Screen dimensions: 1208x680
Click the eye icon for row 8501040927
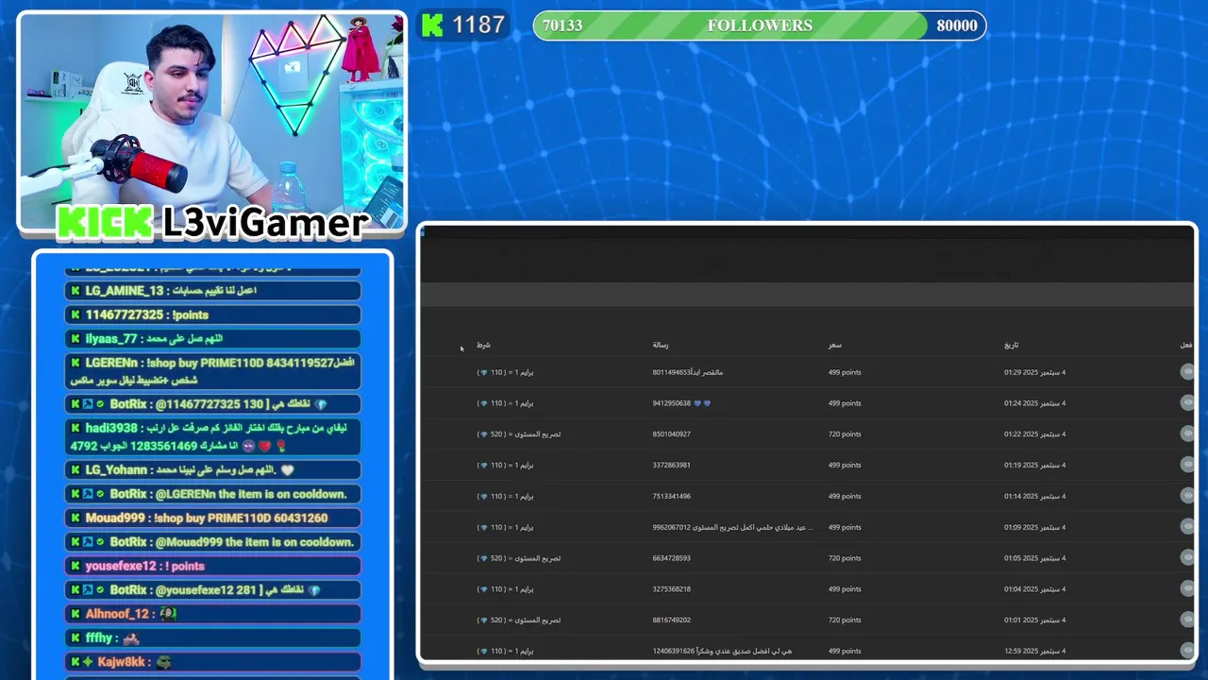[1187, 433]
